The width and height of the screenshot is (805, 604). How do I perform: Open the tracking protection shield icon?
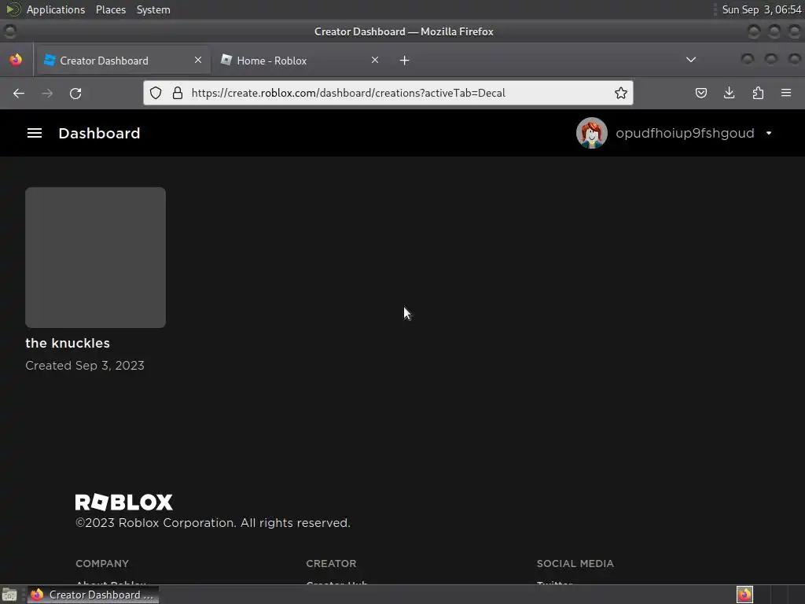[x=156, y=93]
